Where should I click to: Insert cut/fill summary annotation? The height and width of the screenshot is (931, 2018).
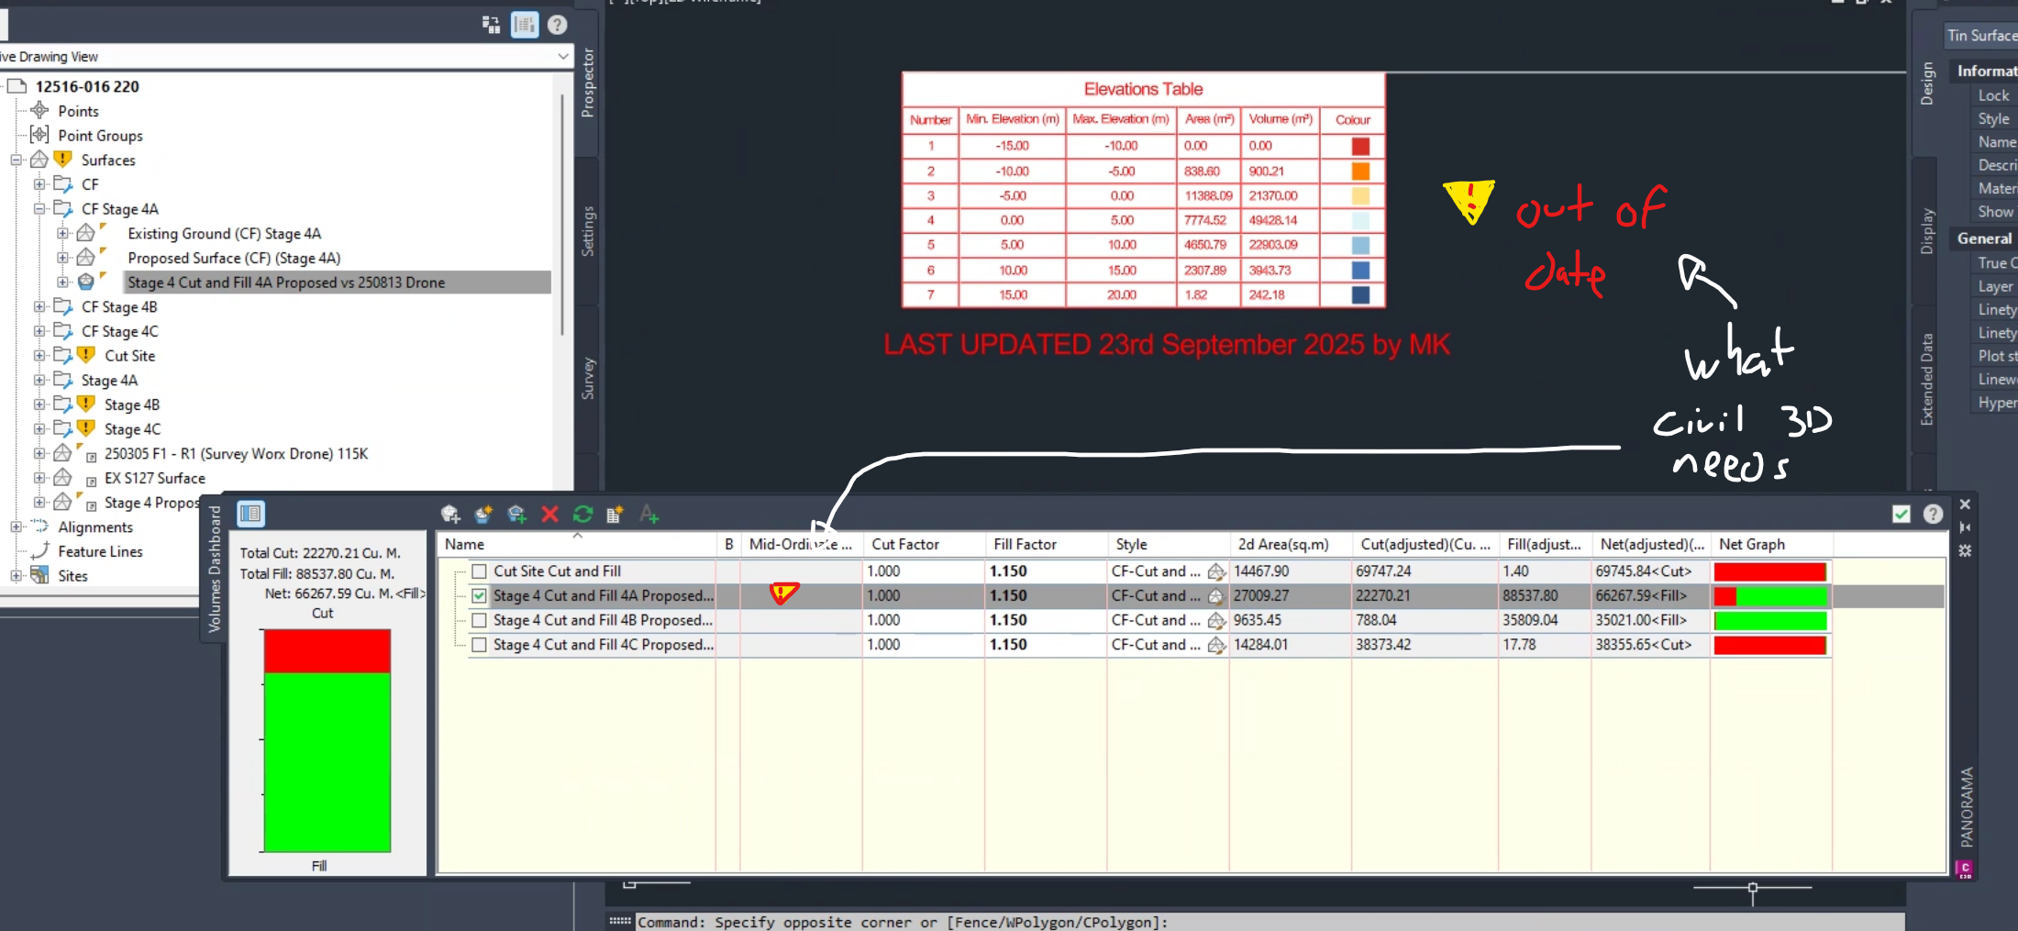point(649,515)
